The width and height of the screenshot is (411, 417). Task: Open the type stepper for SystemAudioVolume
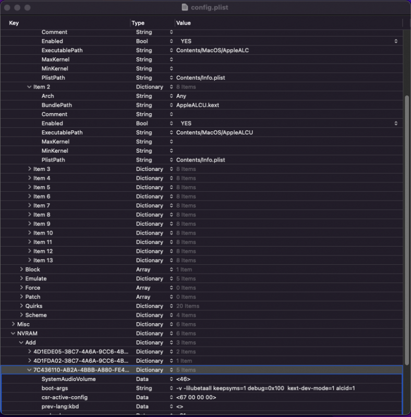172,379
